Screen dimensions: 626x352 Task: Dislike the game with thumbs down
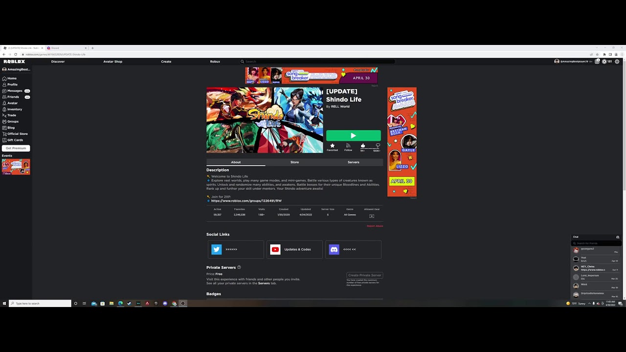click(378, 146)
